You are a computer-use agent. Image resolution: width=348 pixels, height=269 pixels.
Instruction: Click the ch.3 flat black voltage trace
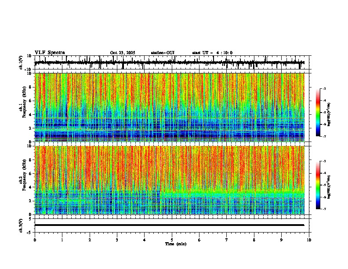(169, 225)
